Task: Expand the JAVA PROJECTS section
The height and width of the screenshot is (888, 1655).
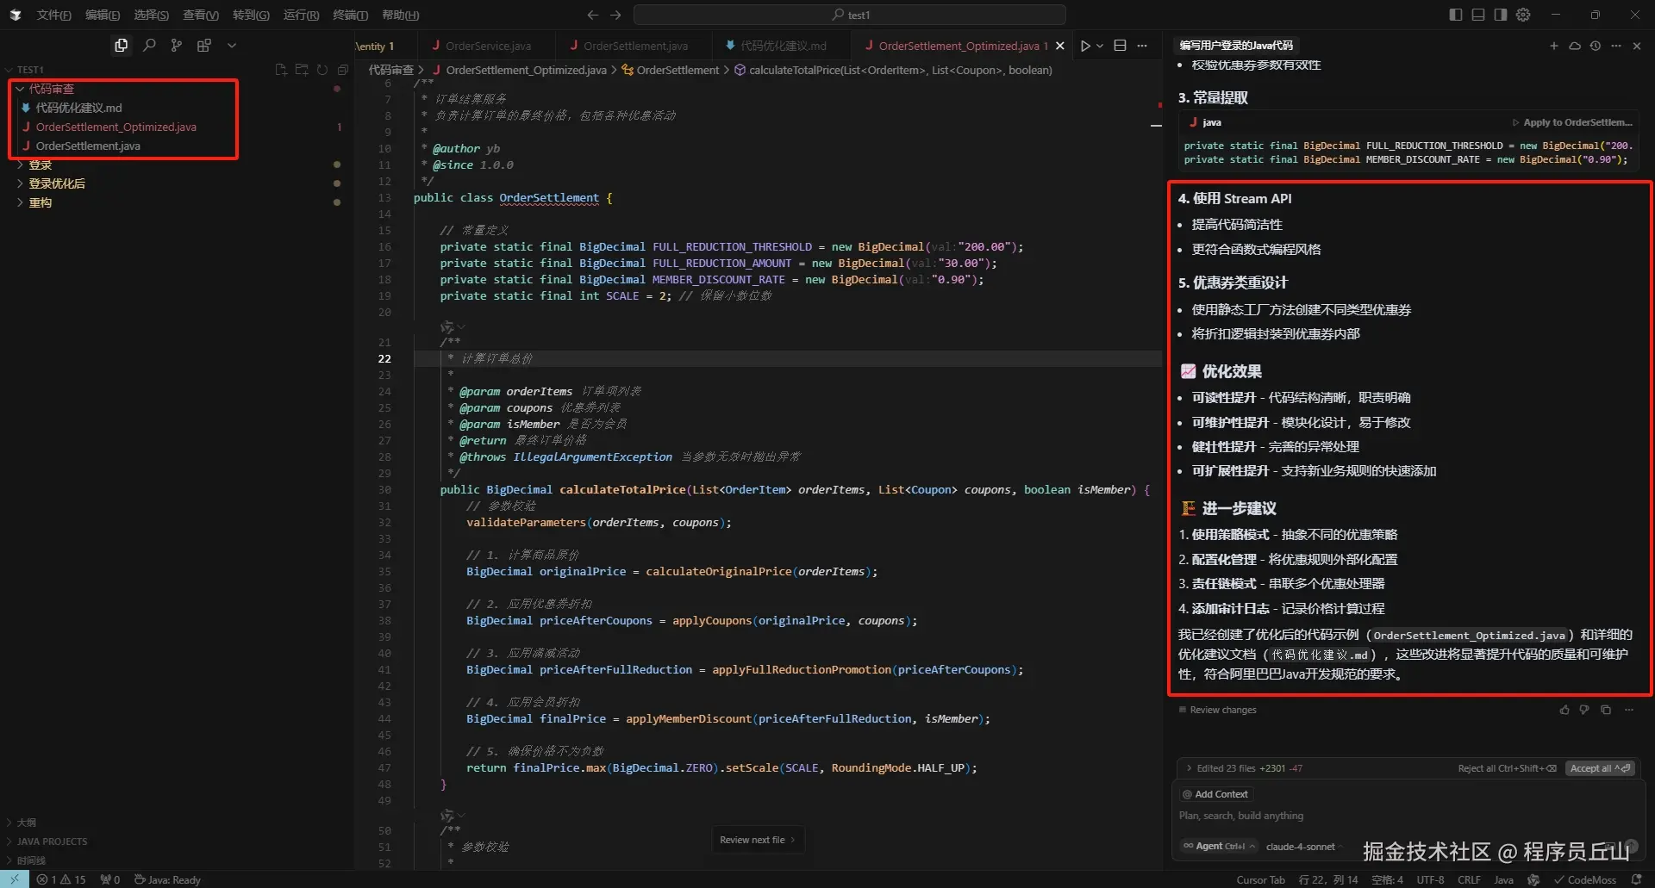Action: pos(52,841)
